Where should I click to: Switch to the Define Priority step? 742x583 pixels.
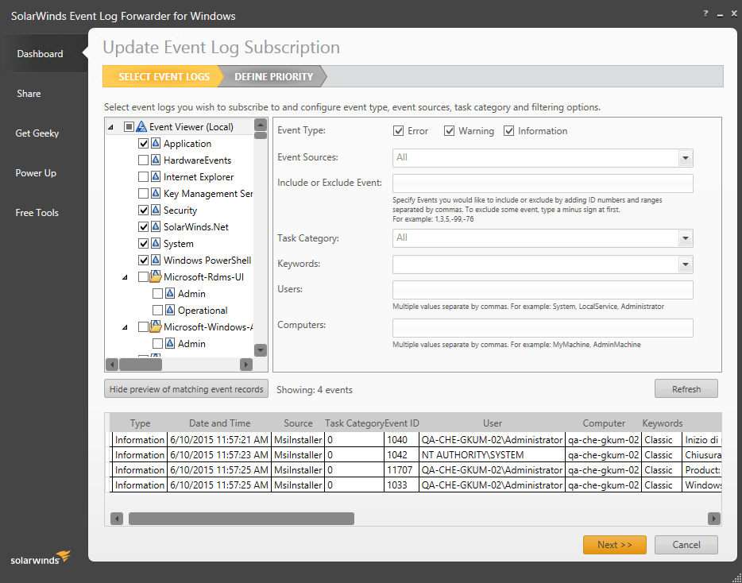(274, 77)
